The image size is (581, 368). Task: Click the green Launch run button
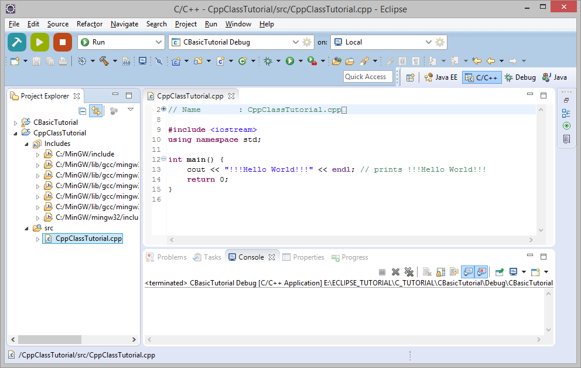(x=40, y=42)
